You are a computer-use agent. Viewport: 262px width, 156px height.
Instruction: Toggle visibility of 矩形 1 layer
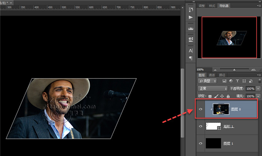(x=201, y=127)
